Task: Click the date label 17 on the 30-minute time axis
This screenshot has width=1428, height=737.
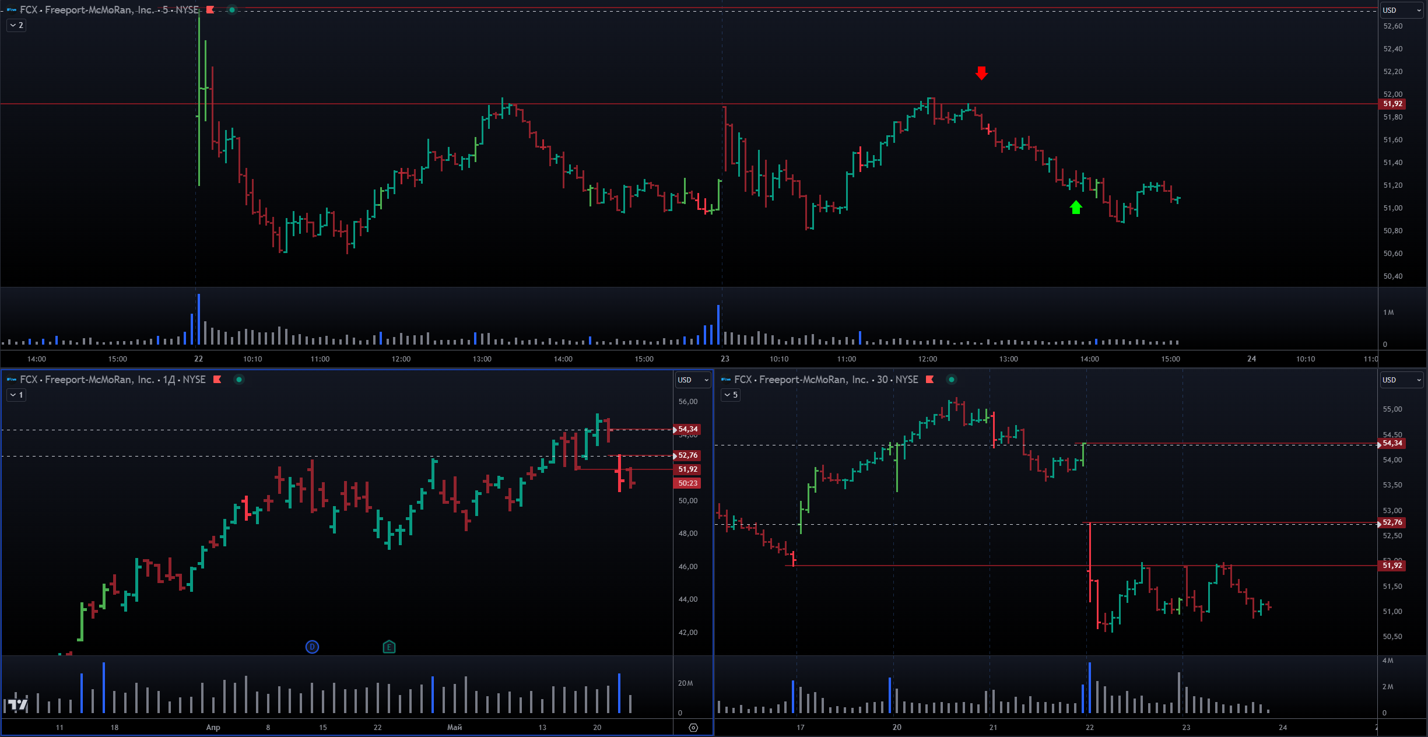Action: coord(800,728)
